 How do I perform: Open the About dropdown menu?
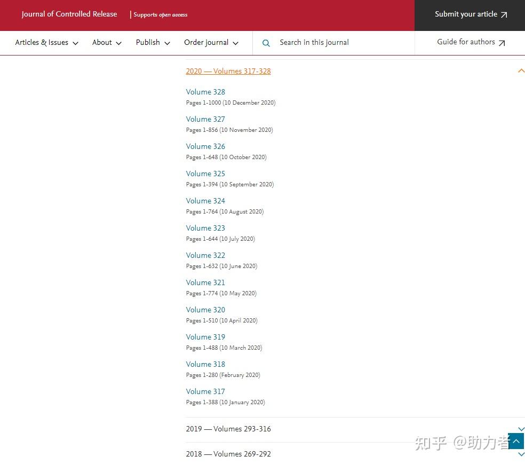[107, 43]
